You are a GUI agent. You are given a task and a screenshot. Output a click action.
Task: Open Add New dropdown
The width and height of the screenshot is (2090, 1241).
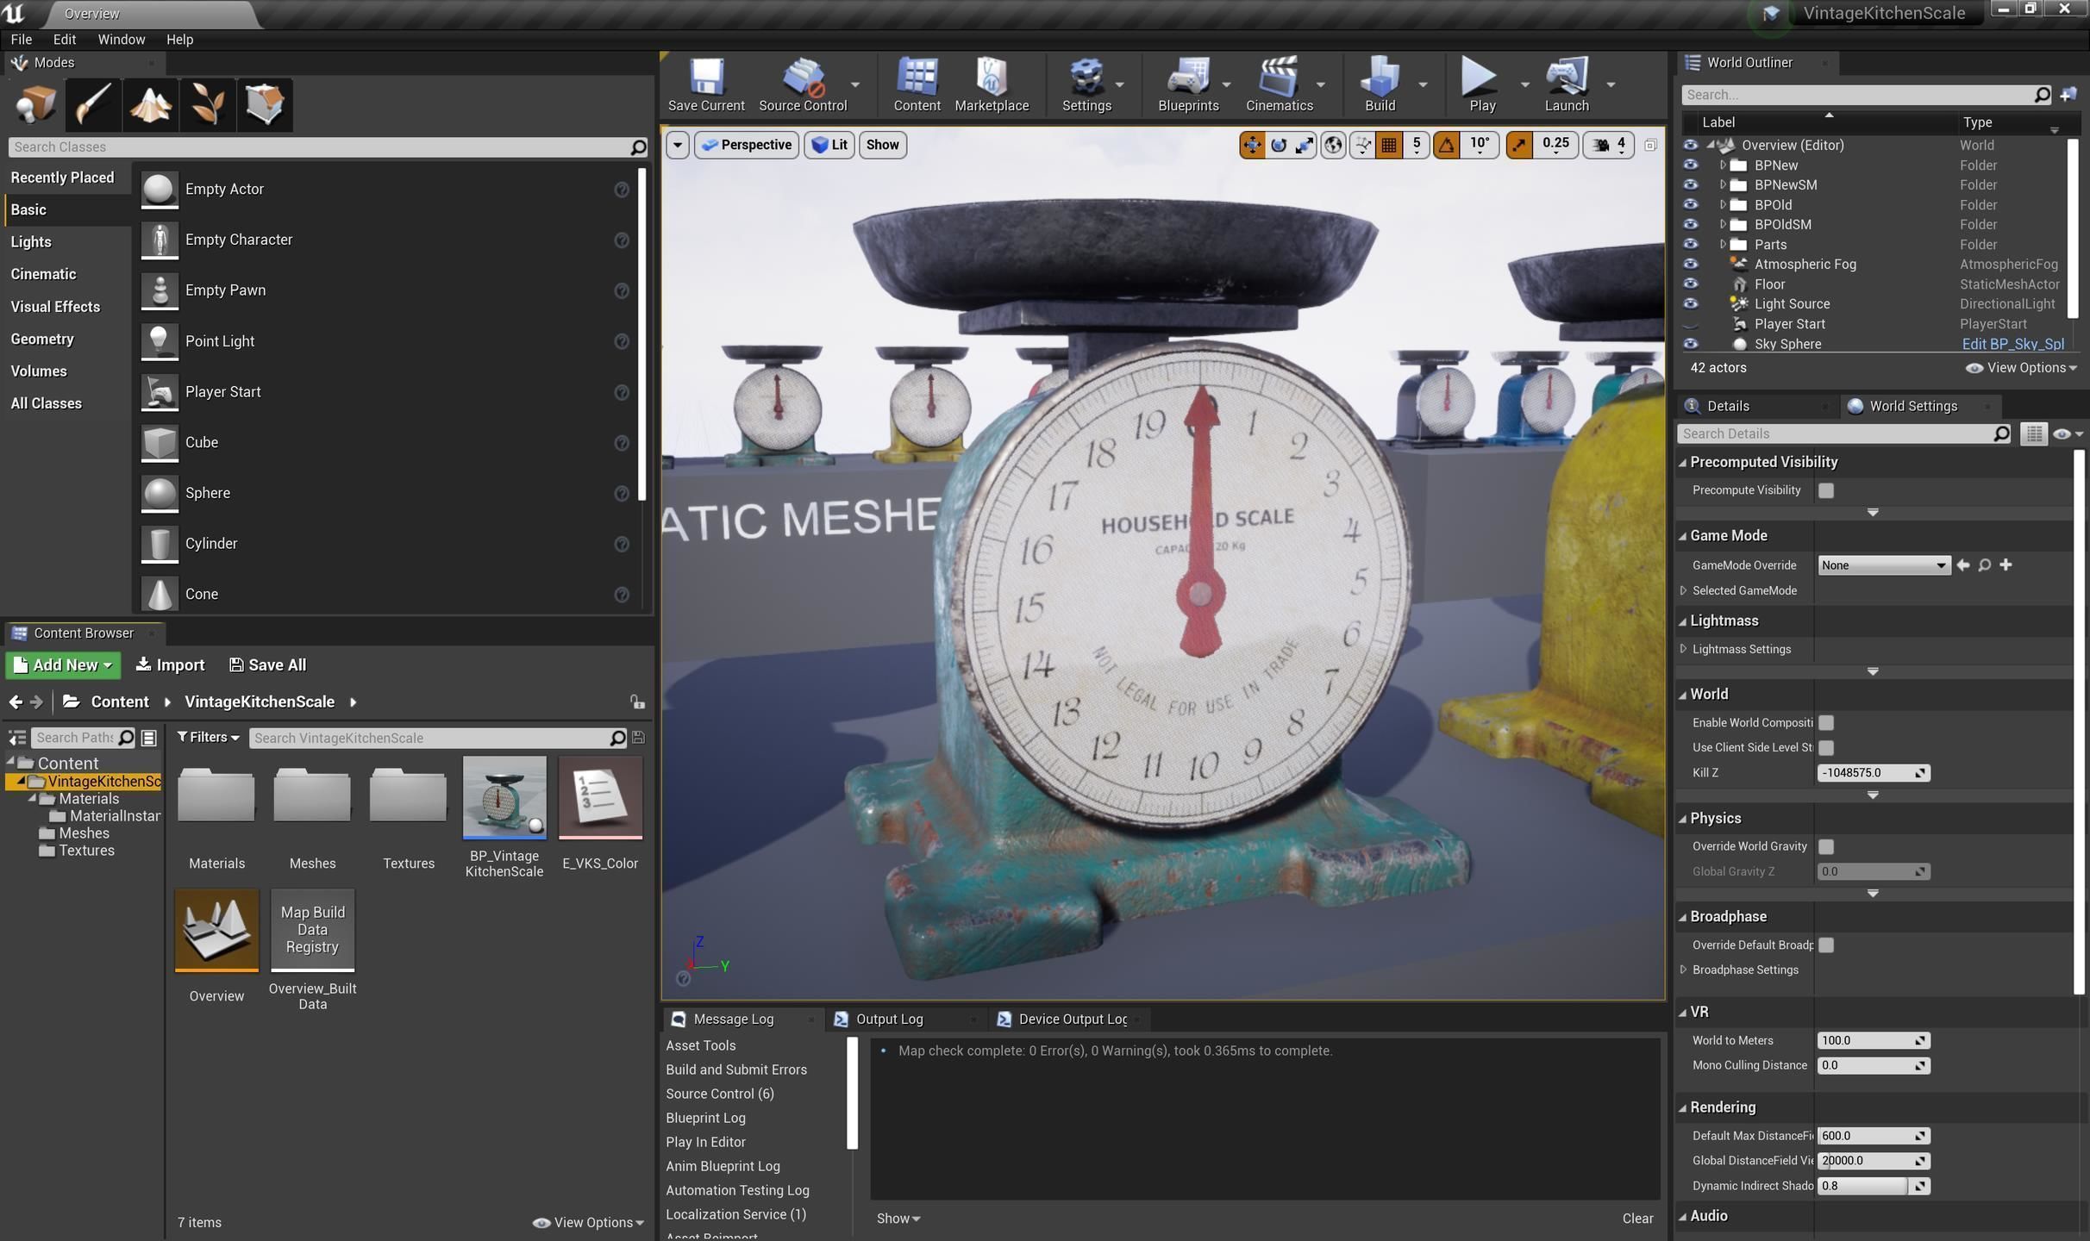pyautogui.click(x=63, y=664)
